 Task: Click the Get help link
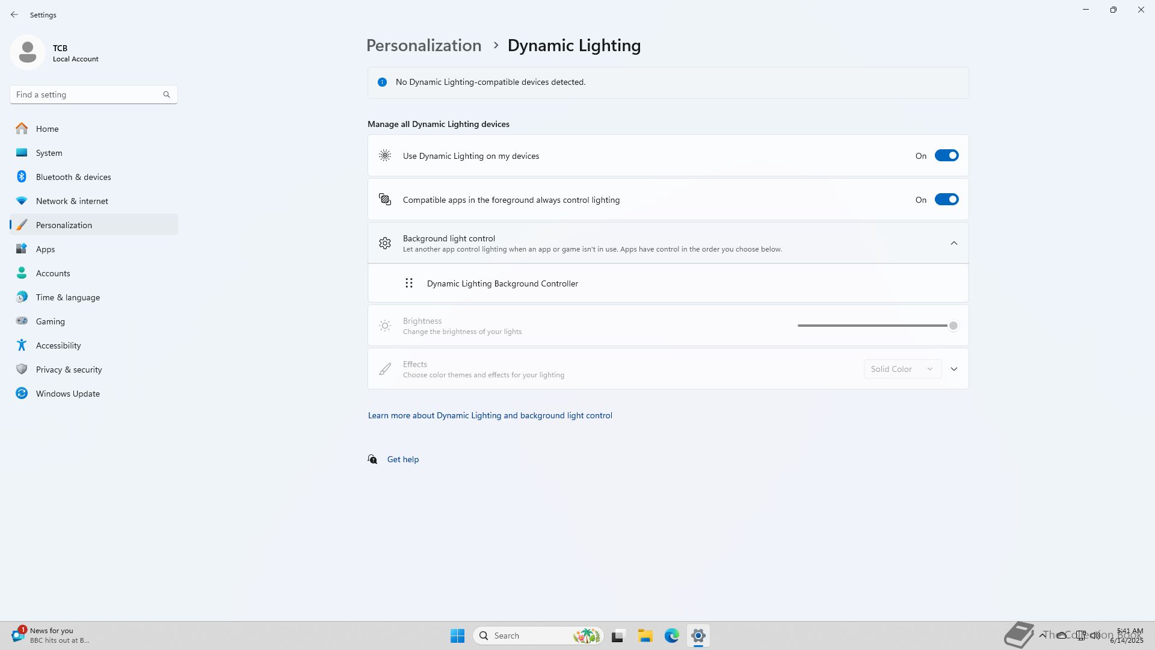click(x=402, y=459)
